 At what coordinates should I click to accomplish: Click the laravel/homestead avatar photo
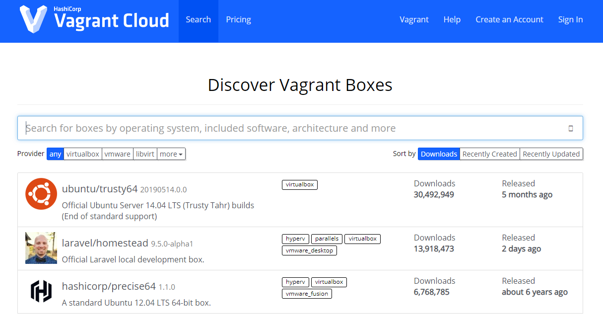(41, 248)
